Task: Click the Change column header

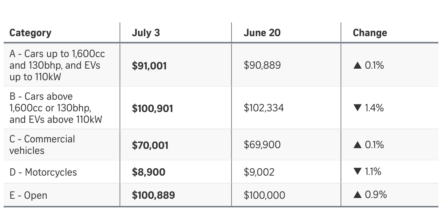Action: [370, 33]
